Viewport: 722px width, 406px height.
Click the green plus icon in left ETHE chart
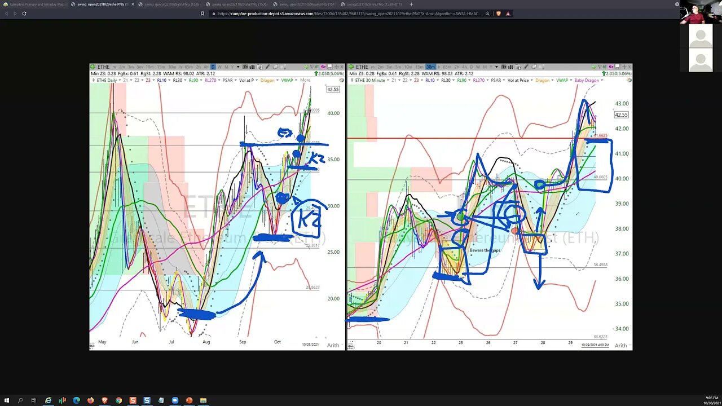coord(93,67)
